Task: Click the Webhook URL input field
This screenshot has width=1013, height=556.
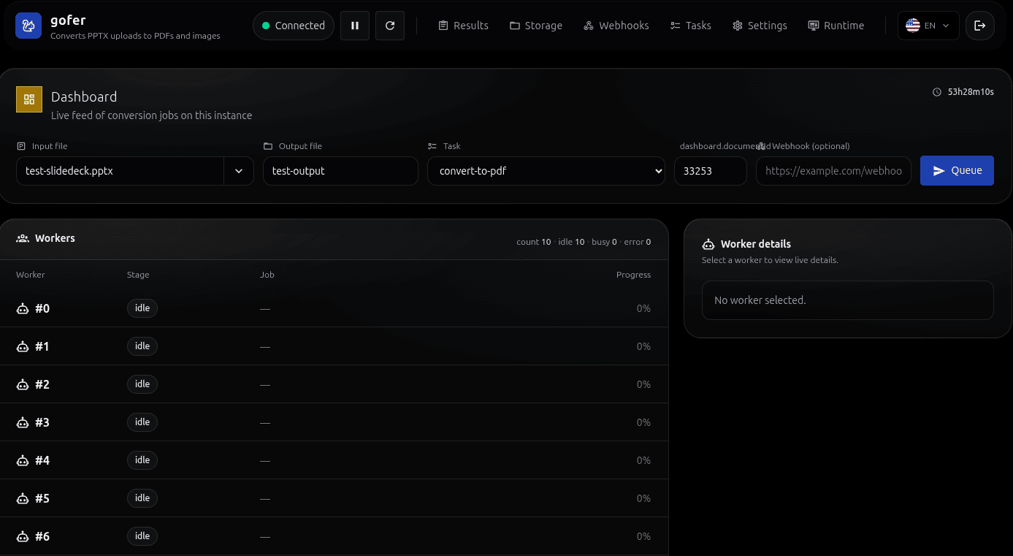Action: (833, 171)
